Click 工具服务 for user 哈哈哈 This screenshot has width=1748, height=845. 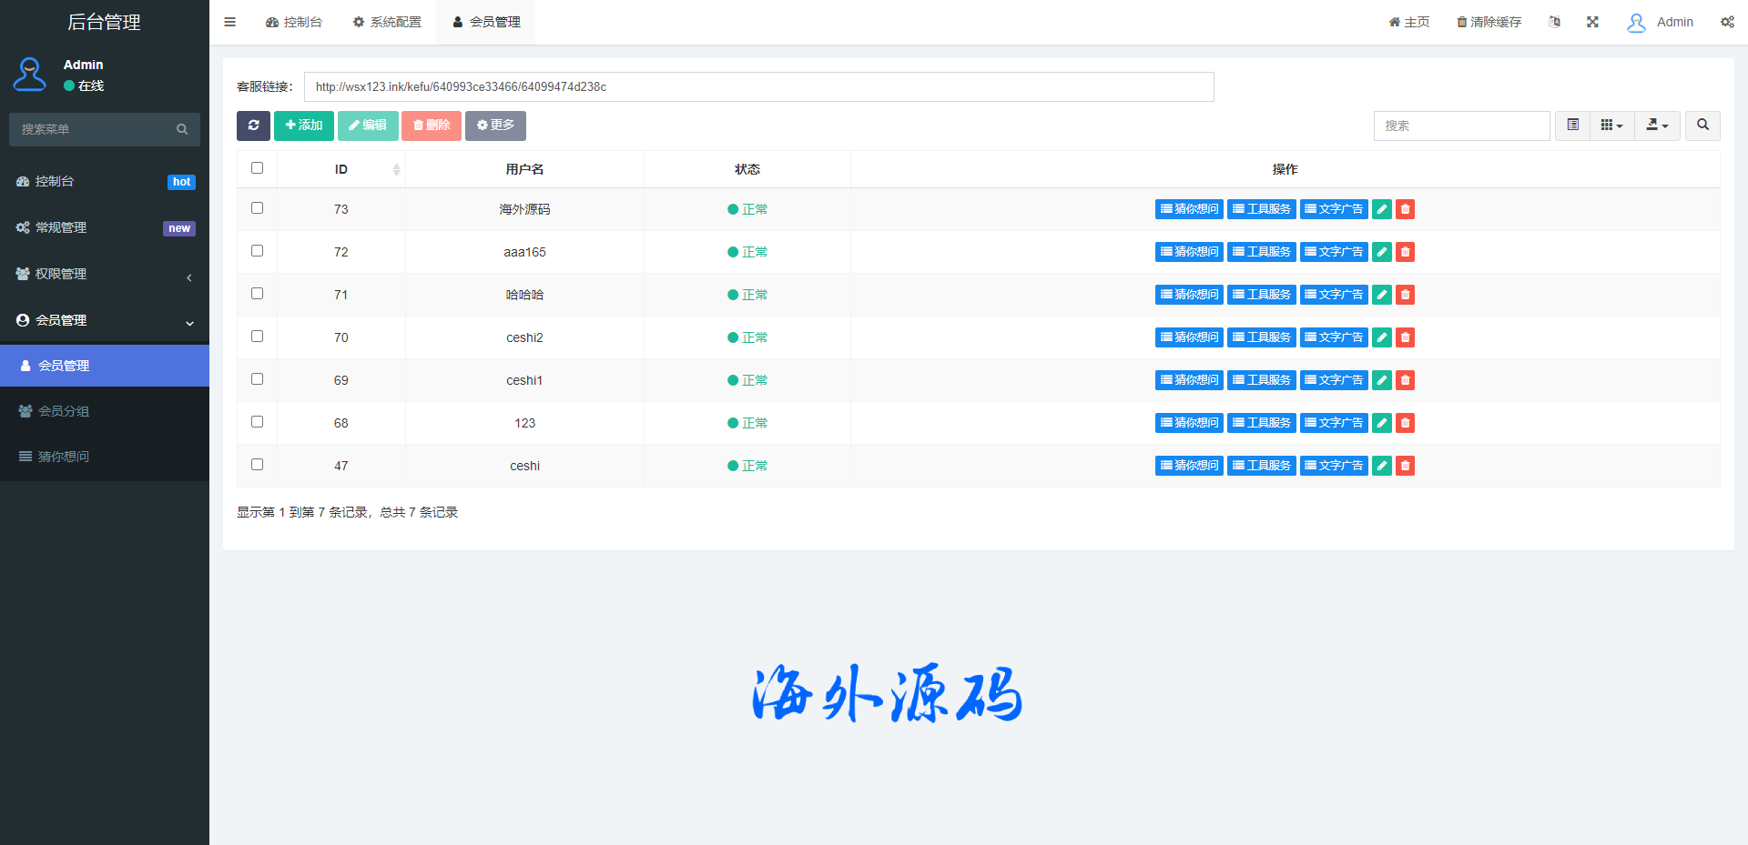[x=1261, y=295]
